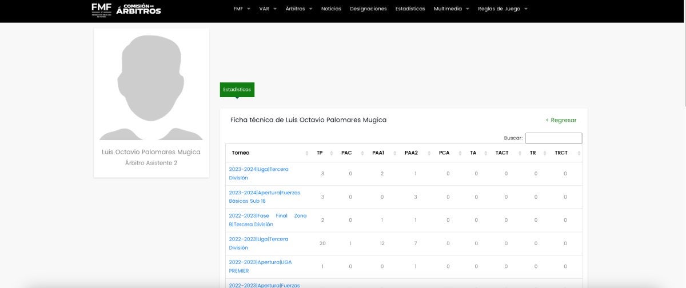686x288 pixels.
Task: Focus the Buscar search field
Action: coord(553,138)
